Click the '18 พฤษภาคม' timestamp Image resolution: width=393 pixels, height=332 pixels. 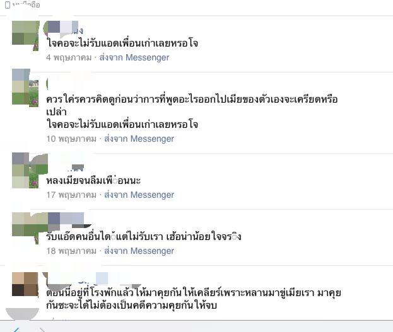point(71,251)
